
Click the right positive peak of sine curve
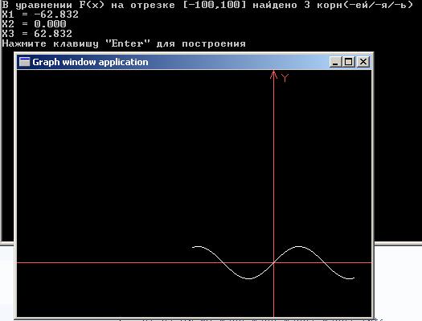coord(299,246)
